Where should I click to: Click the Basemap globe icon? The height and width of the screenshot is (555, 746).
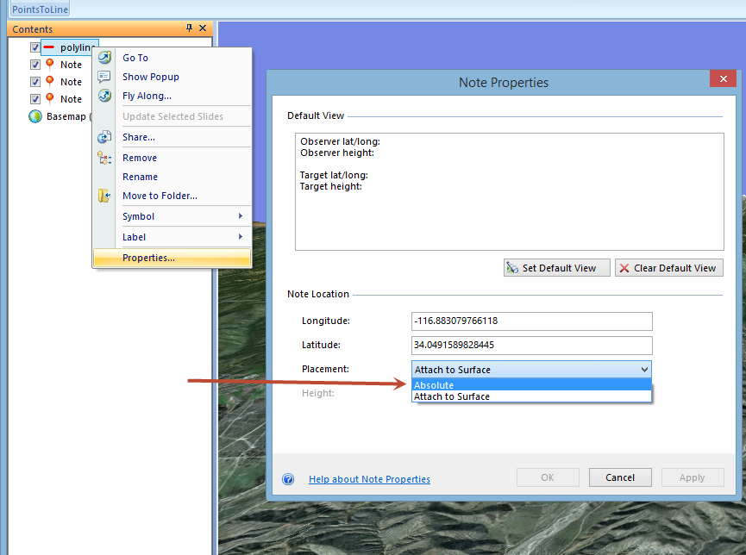35,116
